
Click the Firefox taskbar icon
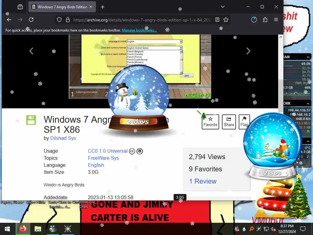pyautogui.click(x=23, y=229)
